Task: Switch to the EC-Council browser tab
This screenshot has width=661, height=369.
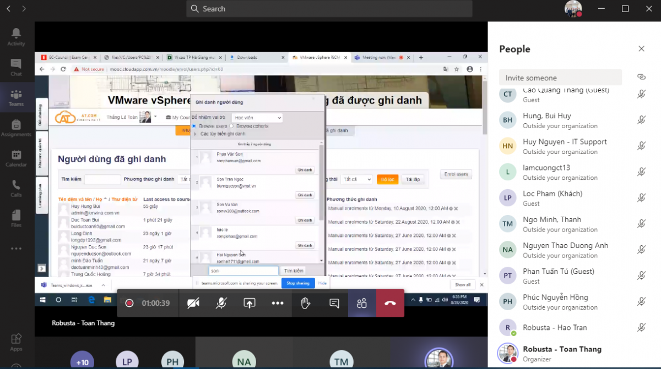Action: (x=69, y=57)
